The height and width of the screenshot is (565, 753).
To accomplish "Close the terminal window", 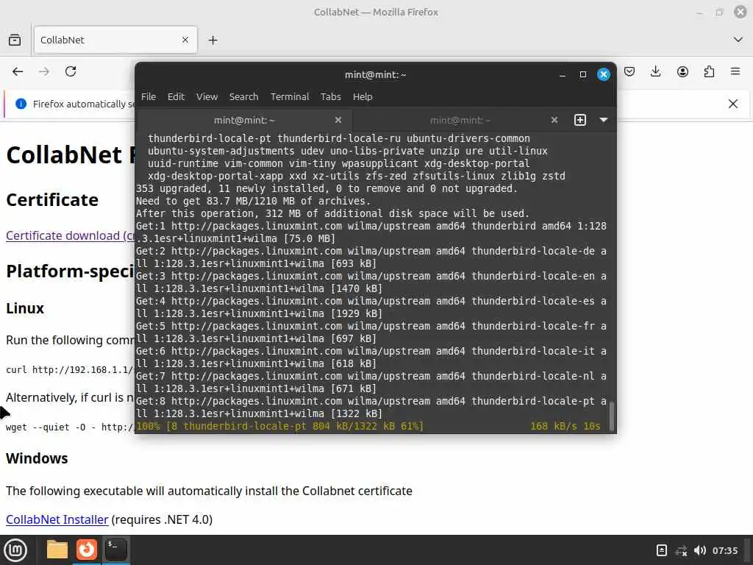I will [604, 74].
